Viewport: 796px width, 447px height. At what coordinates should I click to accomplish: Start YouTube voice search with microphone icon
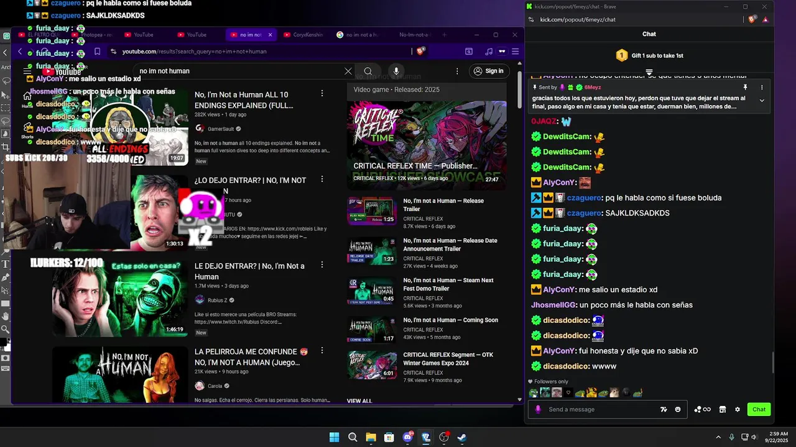click(396, 71)
